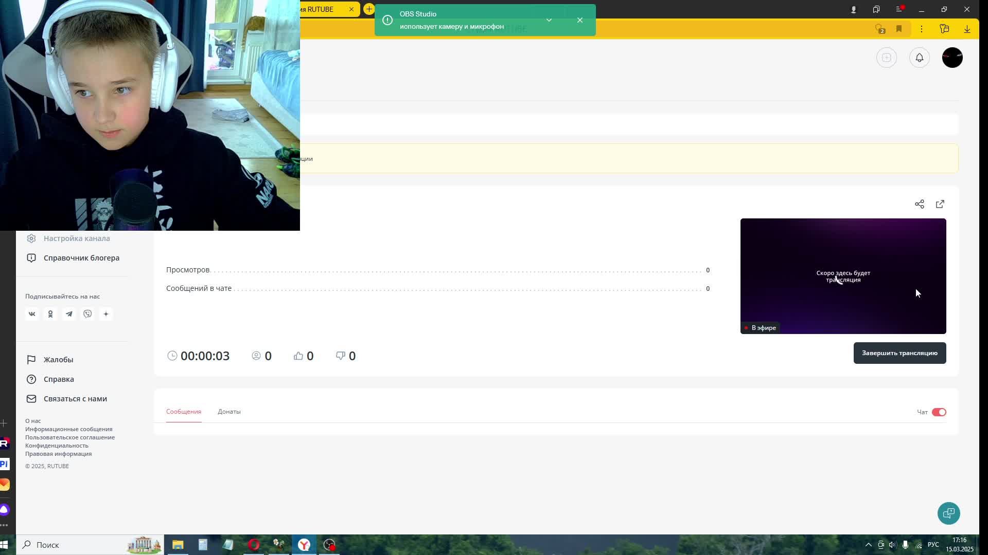The width and height of the screenshot is (988, 555).
Task: Open the bookmarks collections icon in title bar
Action: pyautogui.click(x=876, y=9)
